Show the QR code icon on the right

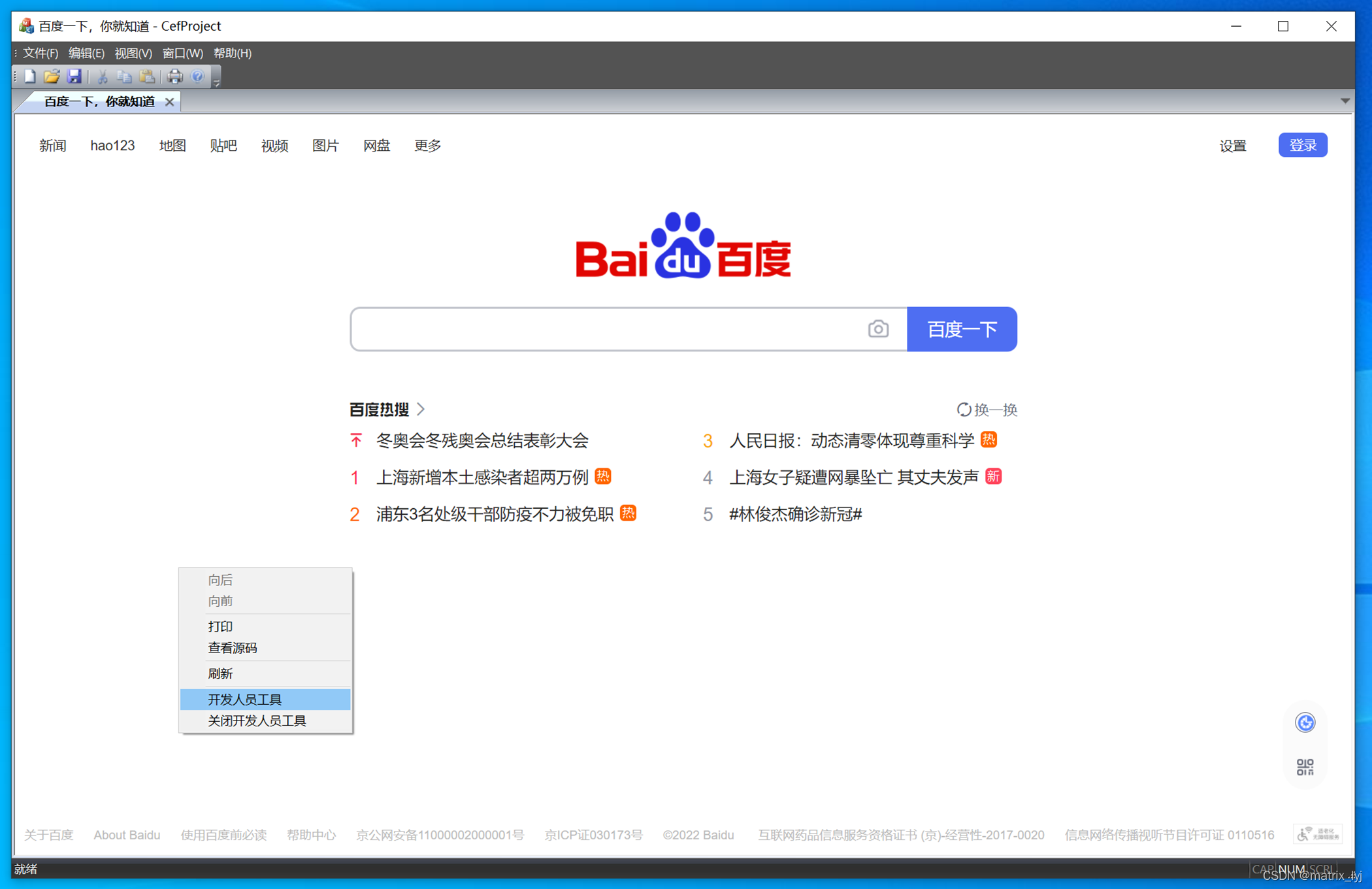pos(1305,767)
